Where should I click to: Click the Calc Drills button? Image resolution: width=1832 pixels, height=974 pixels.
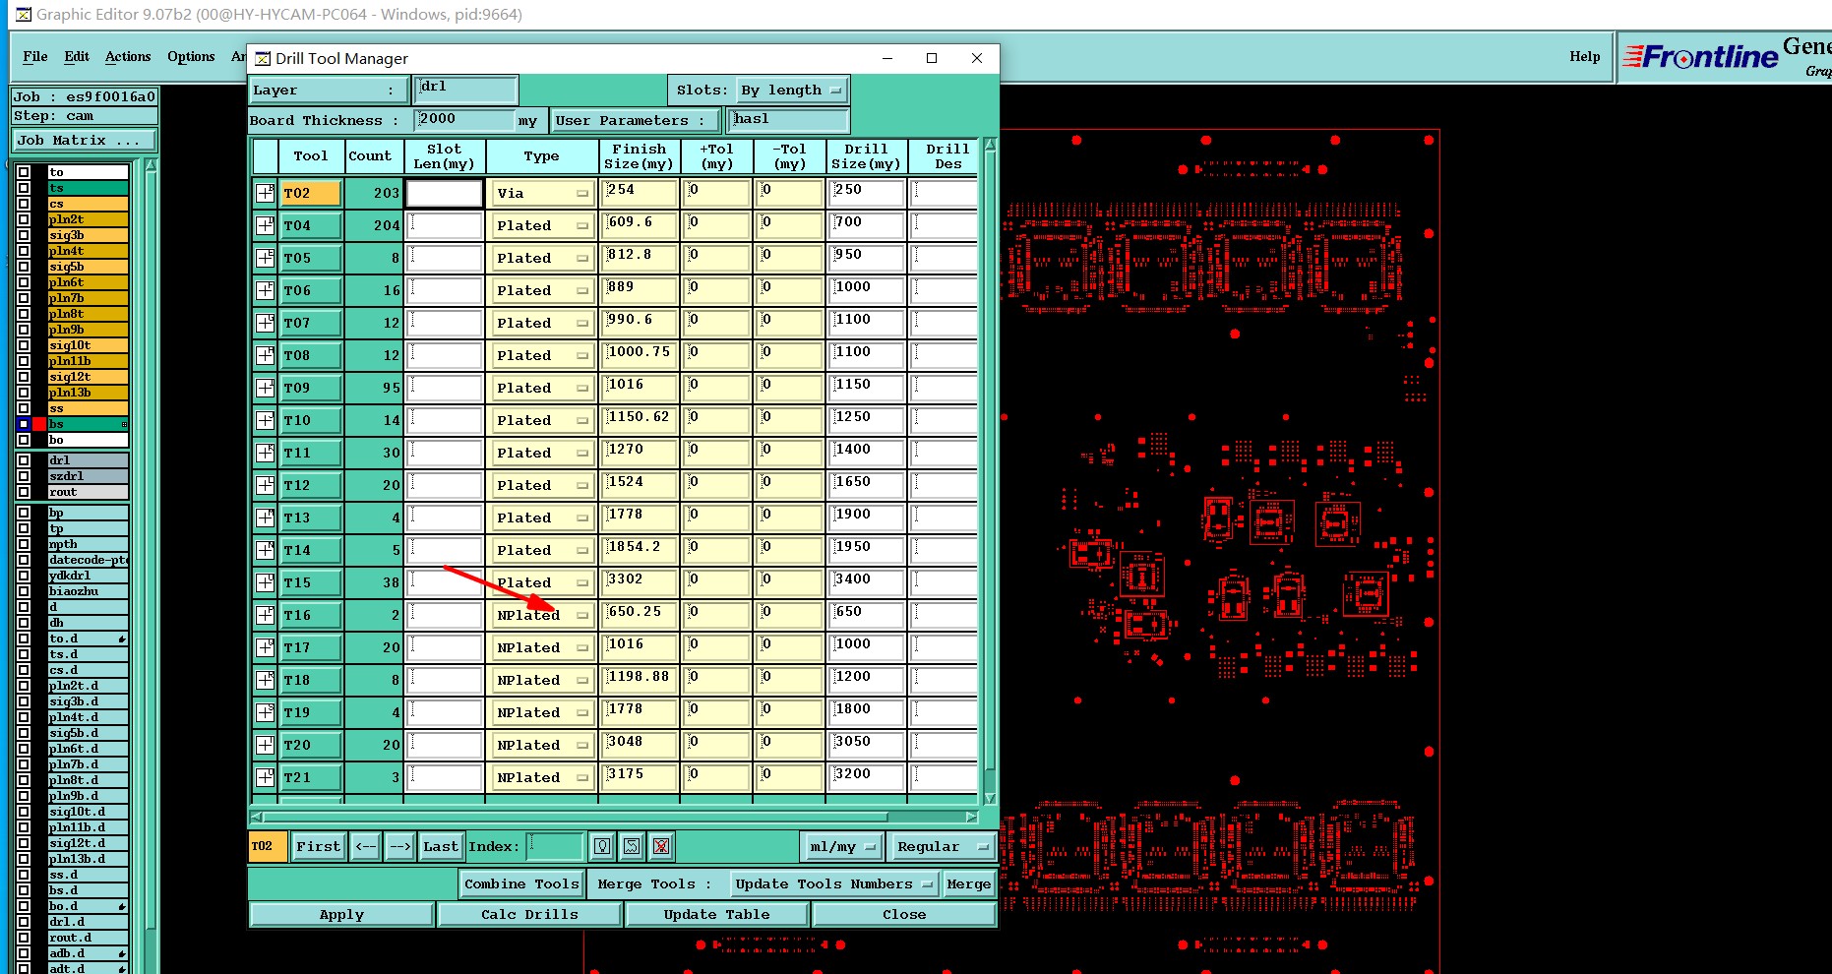click(x=529, y=914)
